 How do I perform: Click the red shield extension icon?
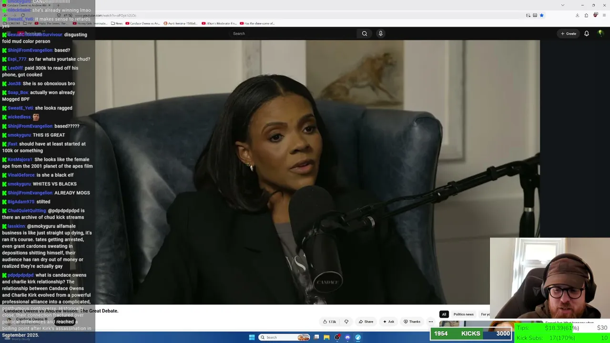tap(595, 15)
